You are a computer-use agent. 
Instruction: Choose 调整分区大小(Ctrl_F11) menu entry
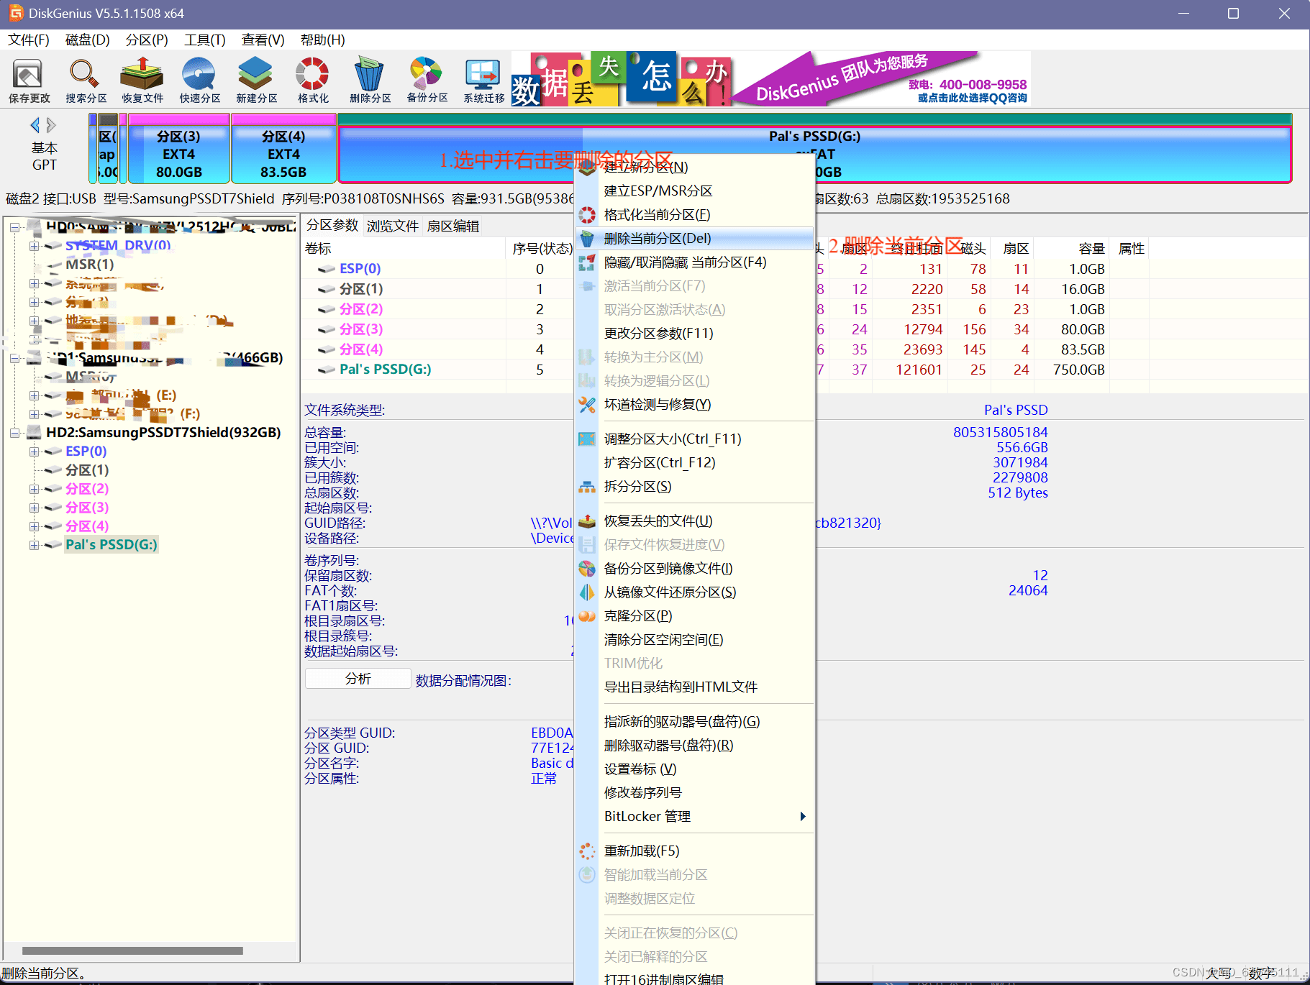695,439
